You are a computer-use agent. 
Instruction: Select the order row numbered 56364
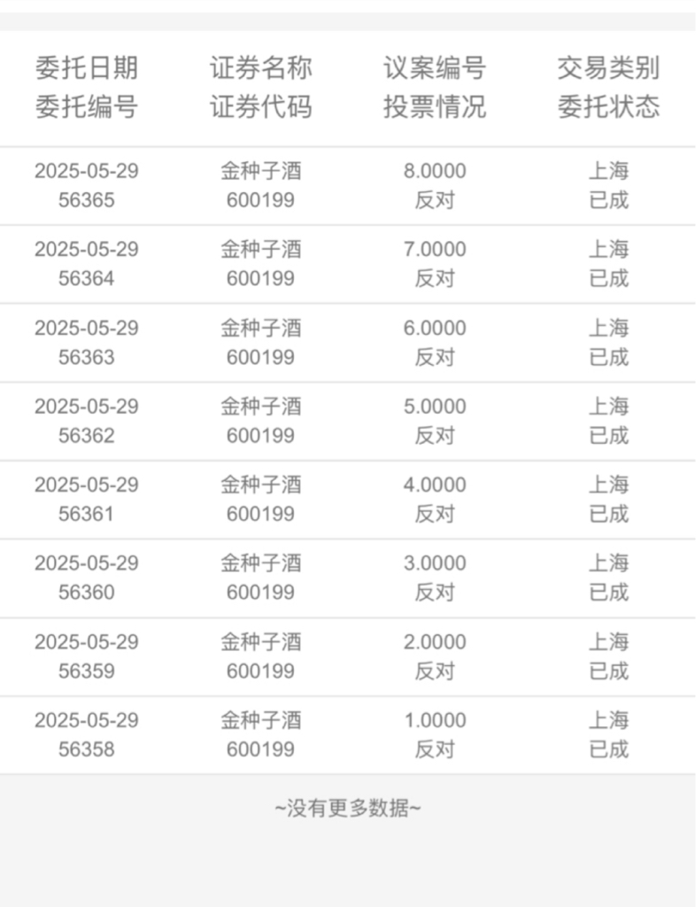pos(348,264)
